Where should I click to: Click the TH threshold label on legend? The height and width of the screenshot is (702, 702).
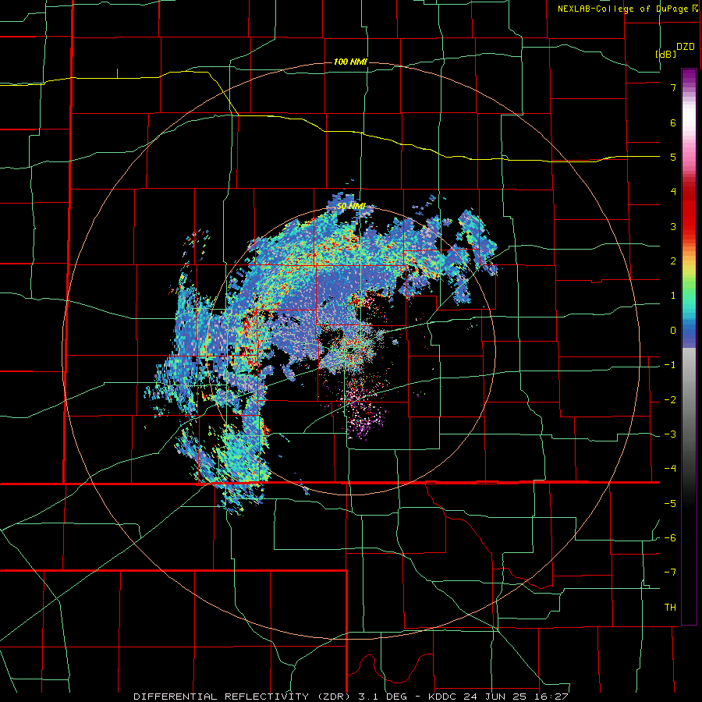tap(670, 608)
